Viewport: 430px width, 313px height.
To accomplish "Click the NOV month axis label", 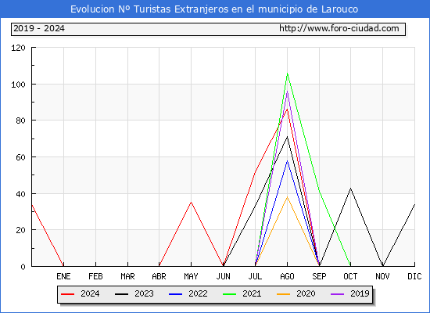I will pos(382,276).
